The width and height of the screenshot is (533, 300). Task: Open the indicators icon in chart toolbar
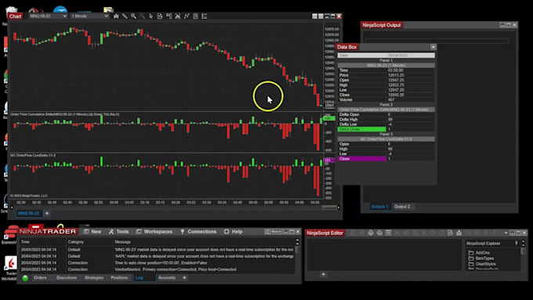click(187, 16)
